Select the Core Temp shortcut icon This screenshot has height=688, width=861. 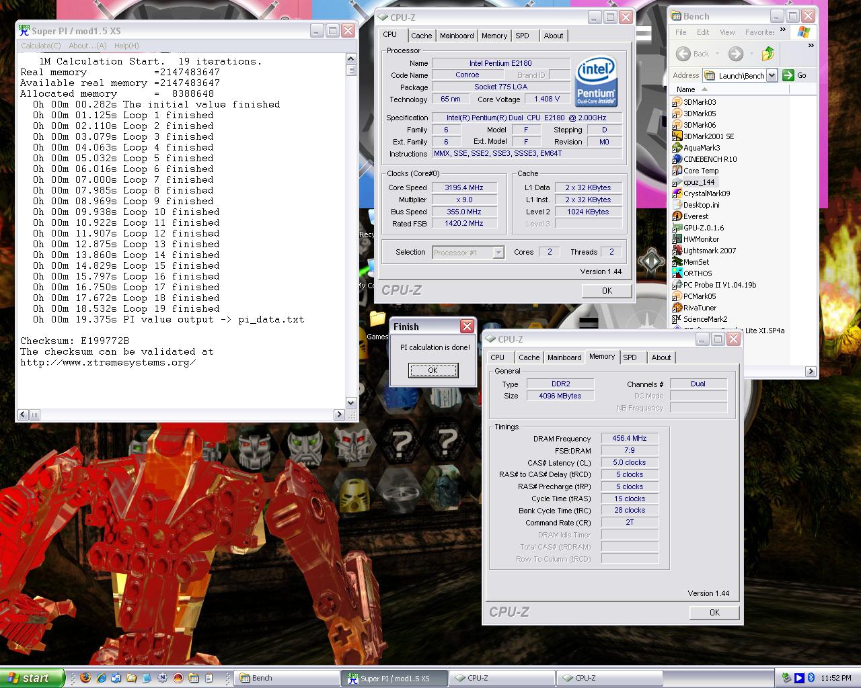tap(677, 171)
